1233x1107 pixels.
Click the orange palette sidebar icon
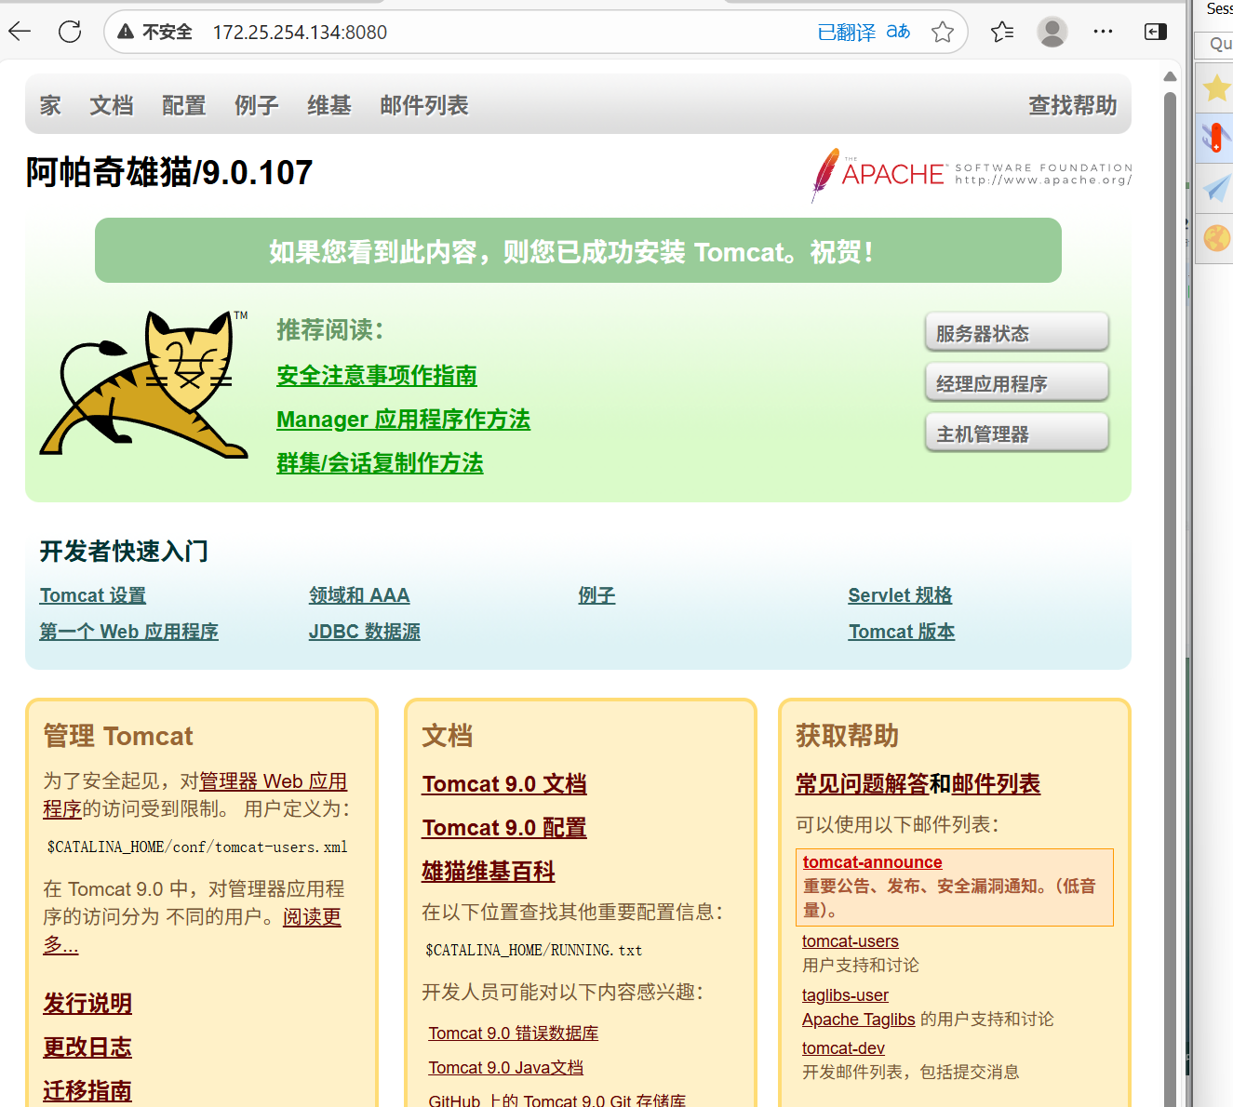[x=1216, y=238]
